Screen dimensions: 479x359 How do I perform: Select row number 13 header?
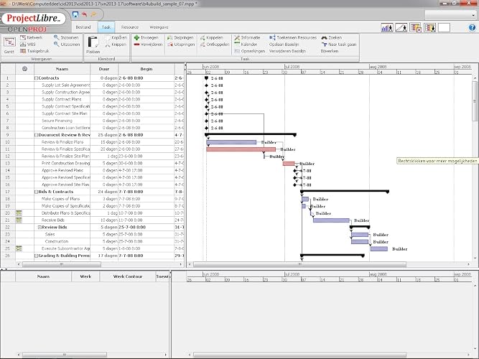8,164
